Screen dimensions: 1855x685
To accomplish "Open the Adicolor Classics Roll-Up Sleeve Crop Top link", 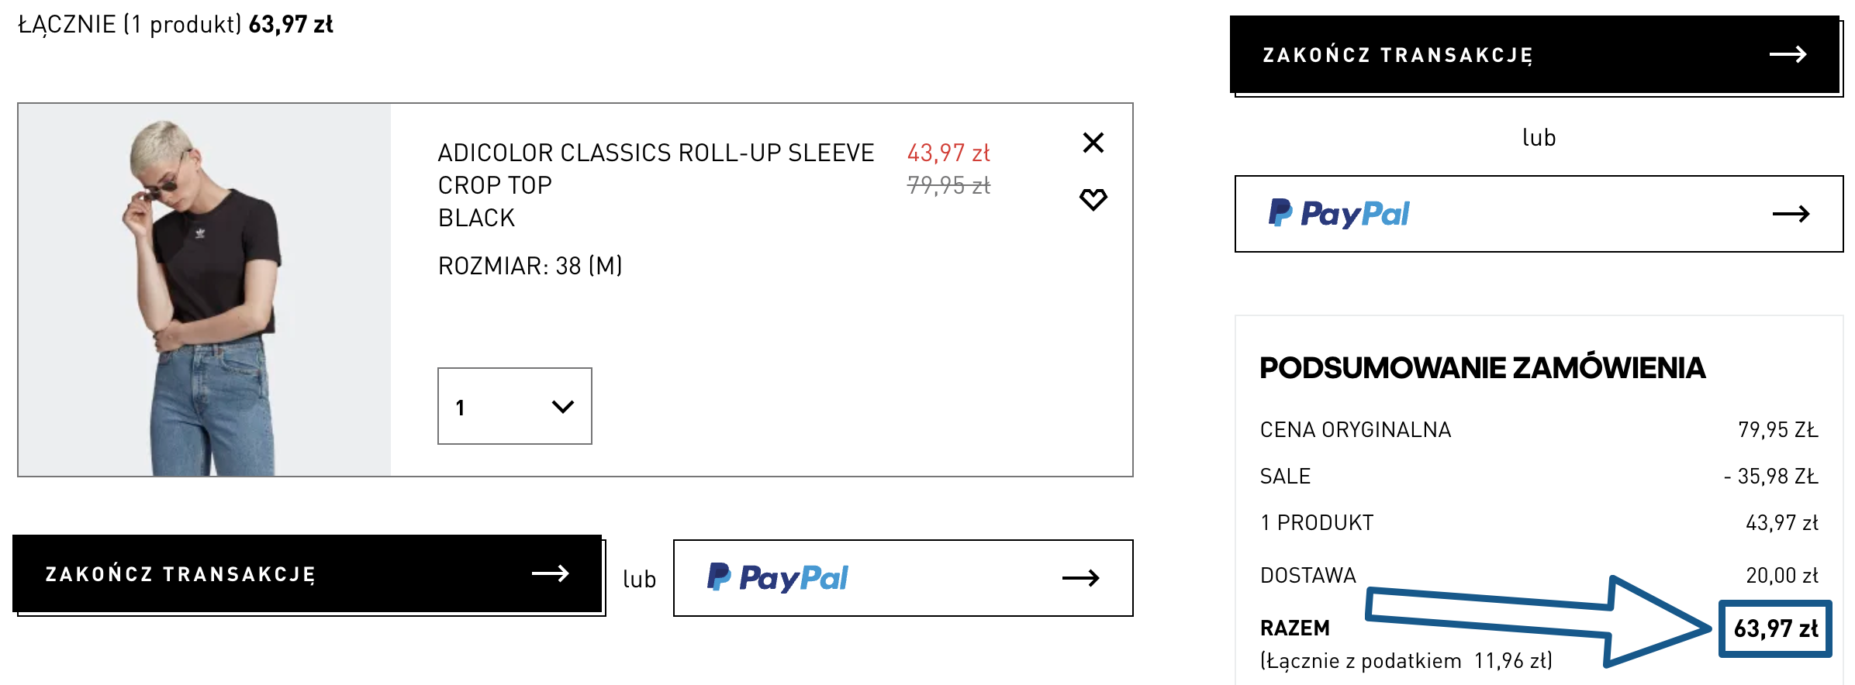I will [x=655, y=169].
